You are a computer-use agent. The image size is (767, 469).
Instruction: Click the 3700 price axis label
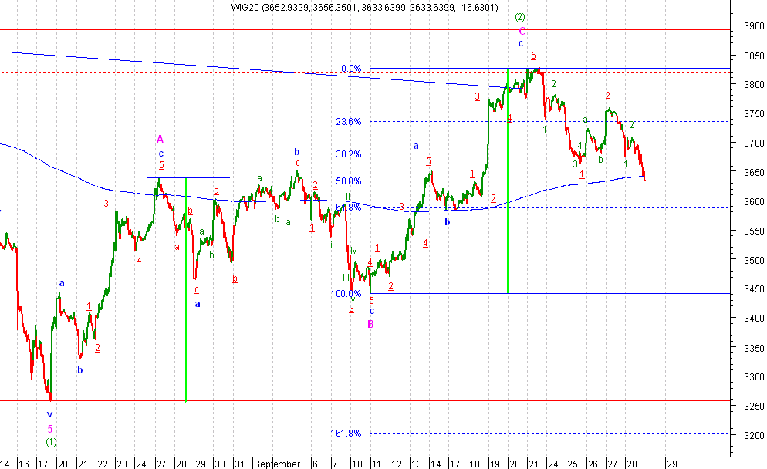[754, 143]
